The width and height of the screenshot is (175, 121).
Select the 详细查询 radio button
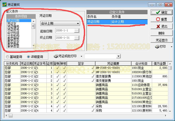tap(28, 56)
